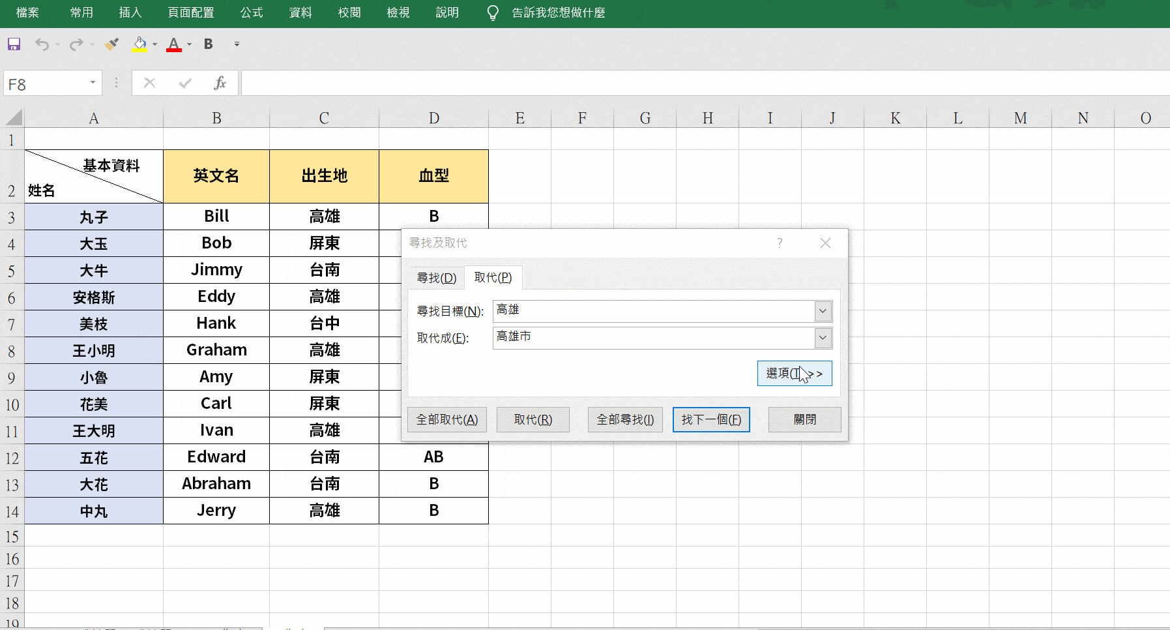Image resolution: width=1170 pixels, height=630 pixels.
Task: Click the Fill Color bucket icon
Action: (x=139, y=44)
